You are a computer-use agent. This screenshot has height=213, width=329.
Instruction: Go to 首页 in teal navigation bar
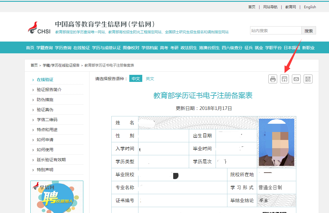click(x=30, y=48)
